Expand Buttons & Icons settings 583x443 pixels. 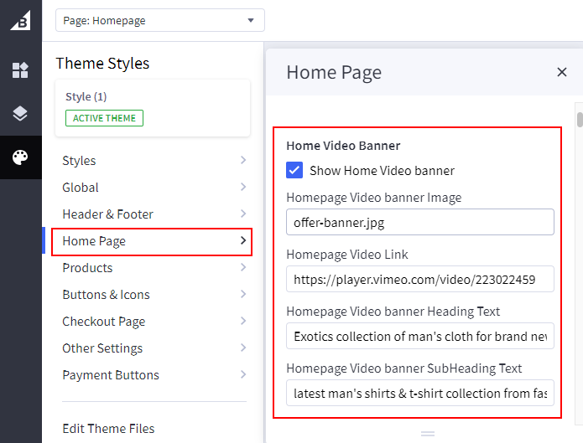point(153,295)
